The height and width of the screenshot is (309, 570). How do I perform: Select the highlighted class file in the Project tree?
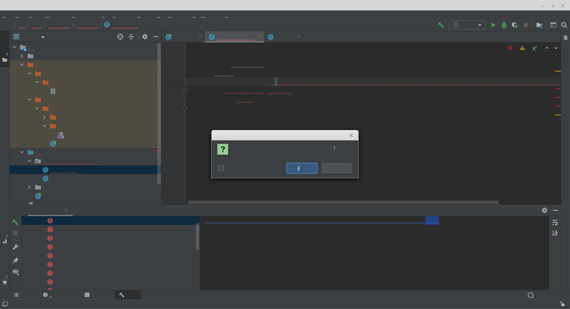pyautogui.click(x=85, y=170)
